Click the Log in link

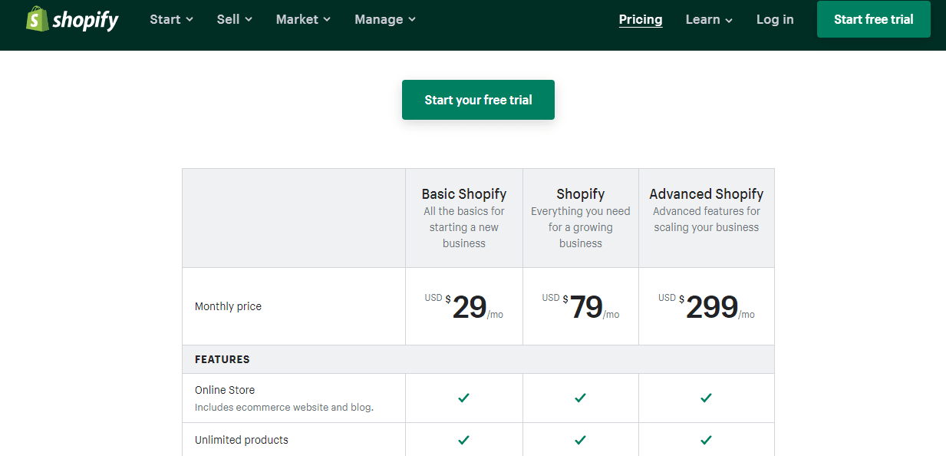click(775, 19)
